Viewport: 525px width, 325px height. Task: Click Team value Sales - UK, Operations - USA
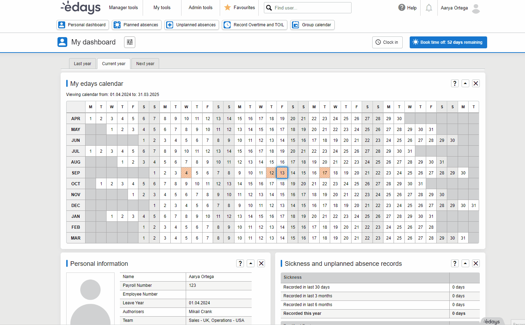coord(217,320)
